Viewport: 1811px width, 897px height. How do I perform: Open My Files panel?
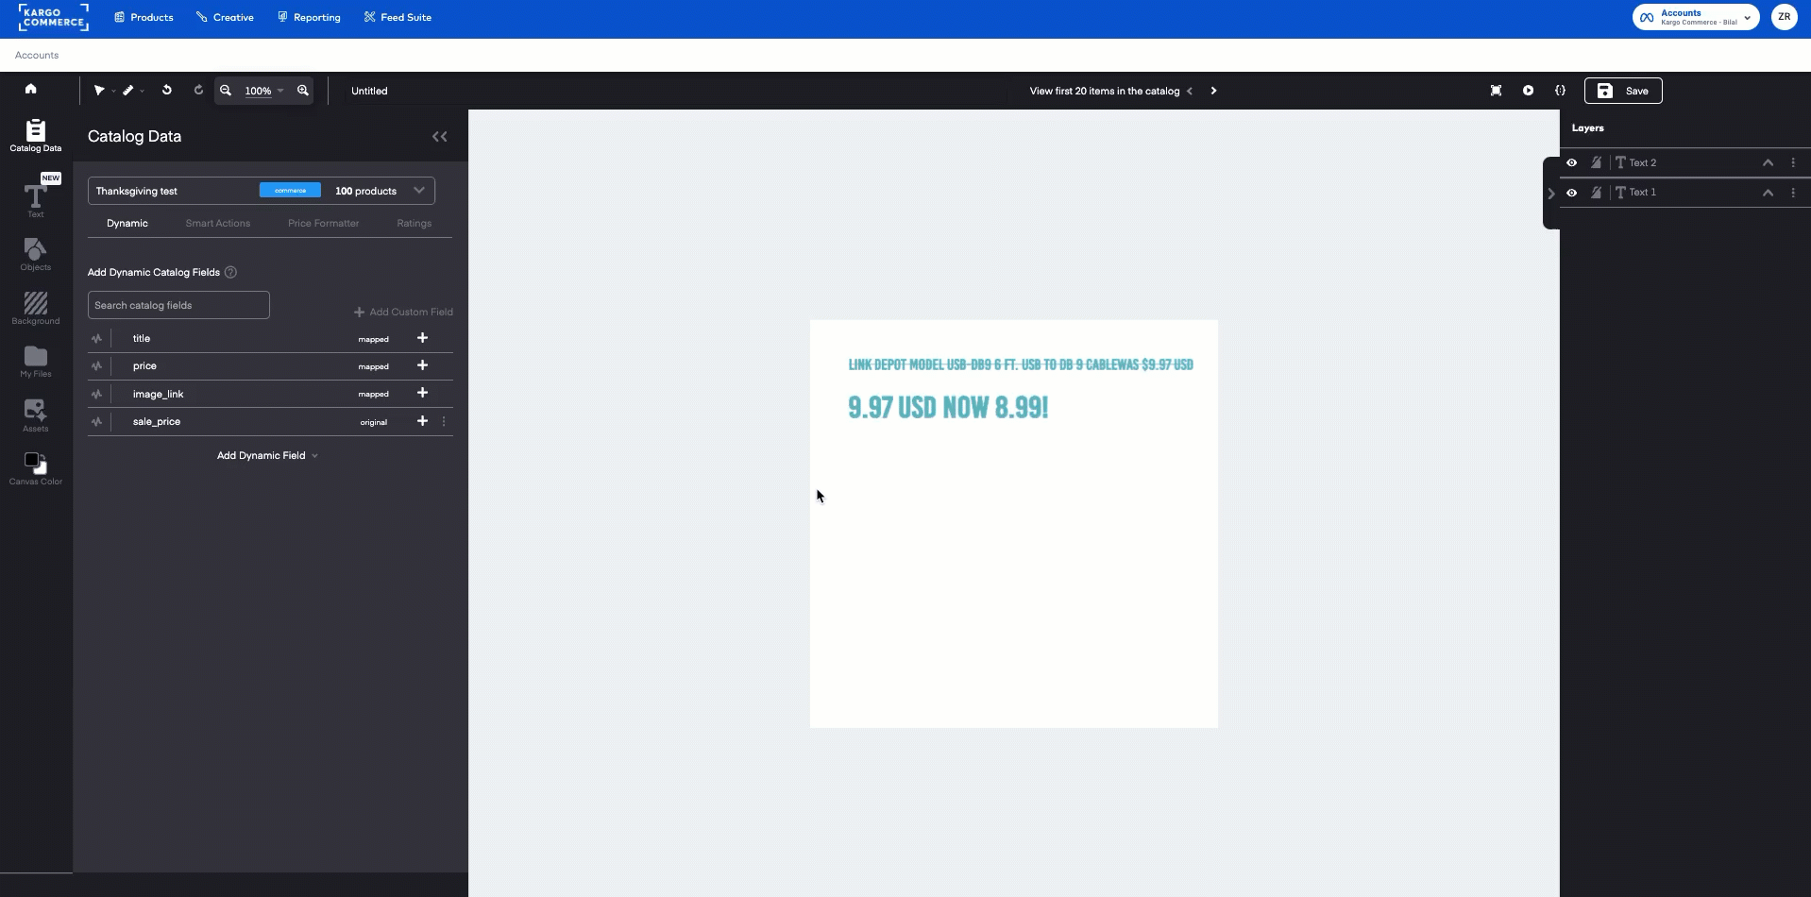point(35,362)
